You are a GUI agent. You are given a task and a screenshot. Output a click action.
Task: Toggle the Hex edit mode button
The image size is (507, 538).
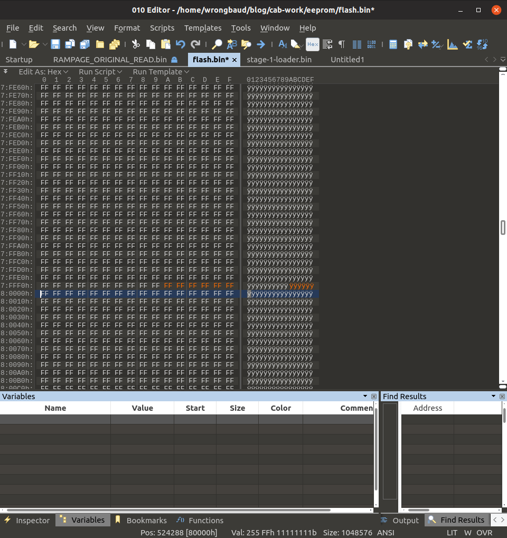click(313, 44)
